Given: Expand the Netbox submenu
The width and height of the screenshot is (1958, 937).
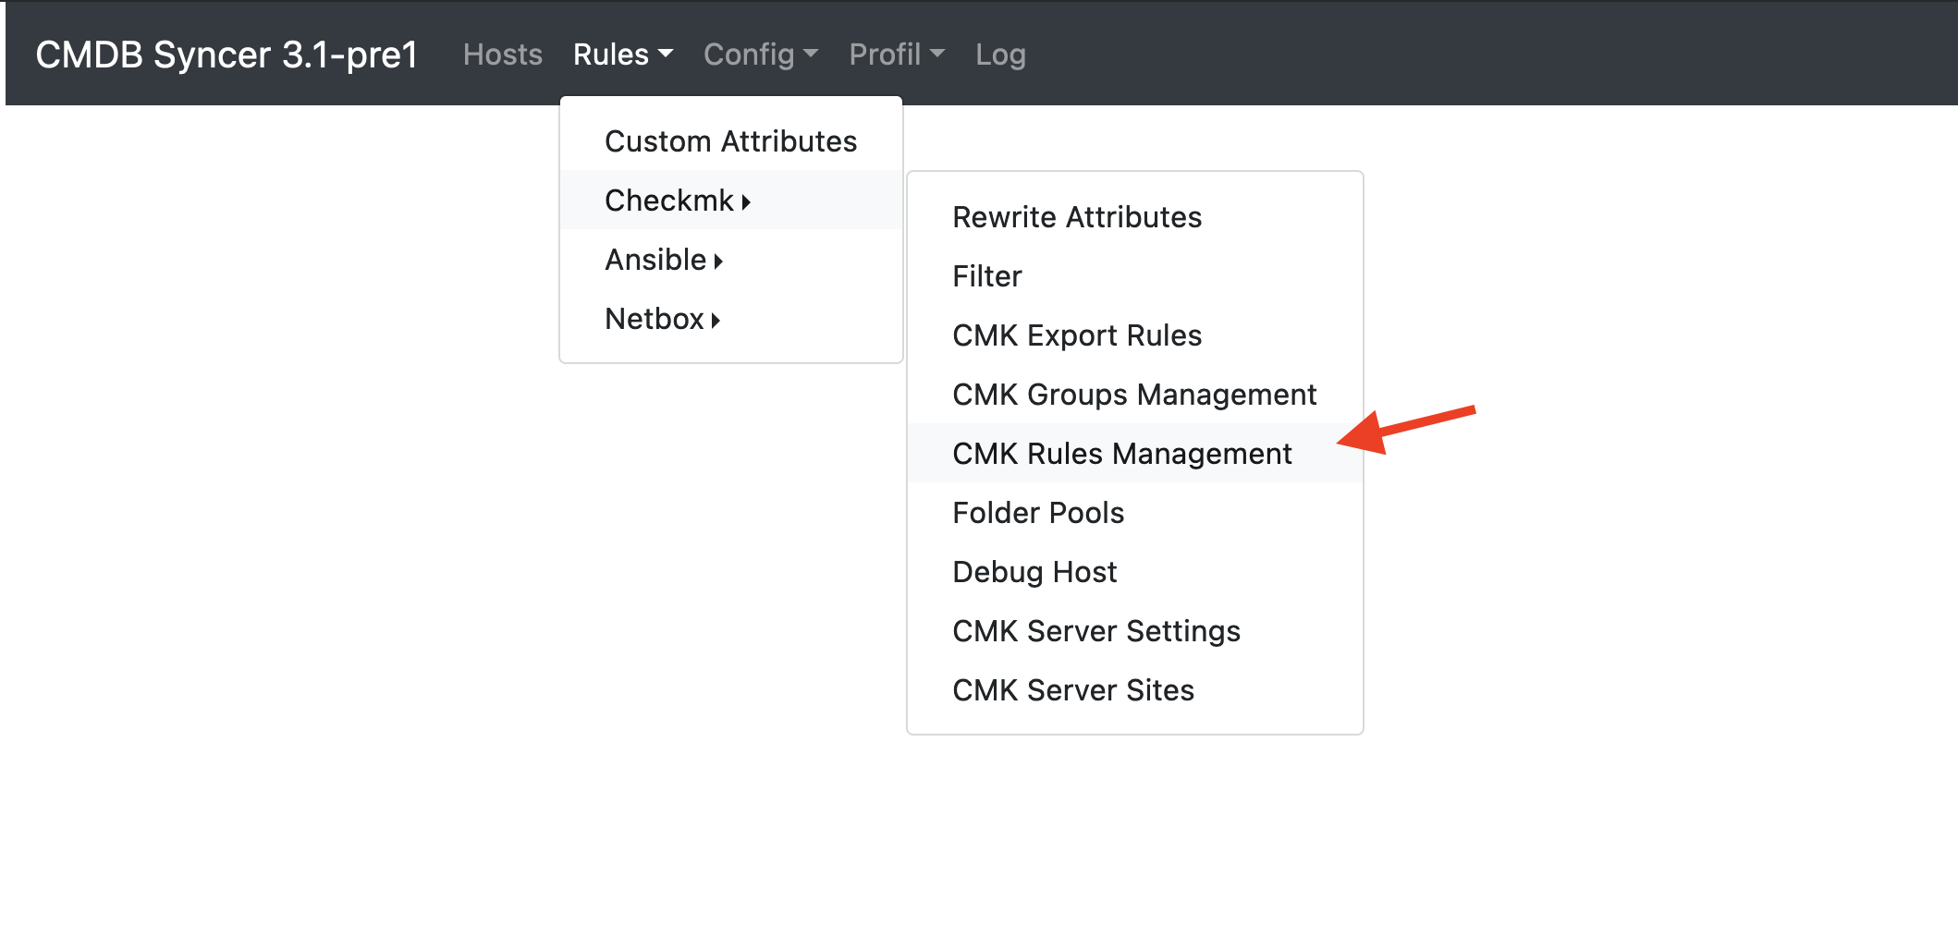Looking at the screenshot, I should [662, 319].
